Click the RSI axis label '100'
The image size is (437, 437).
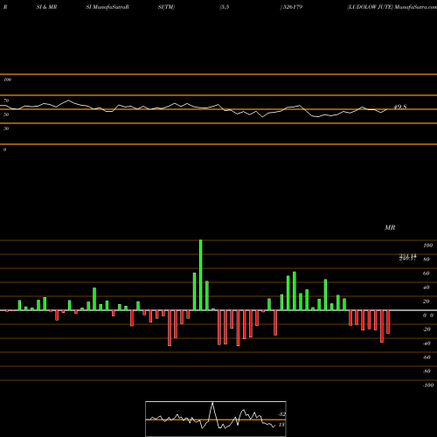(x=7, y=80)
